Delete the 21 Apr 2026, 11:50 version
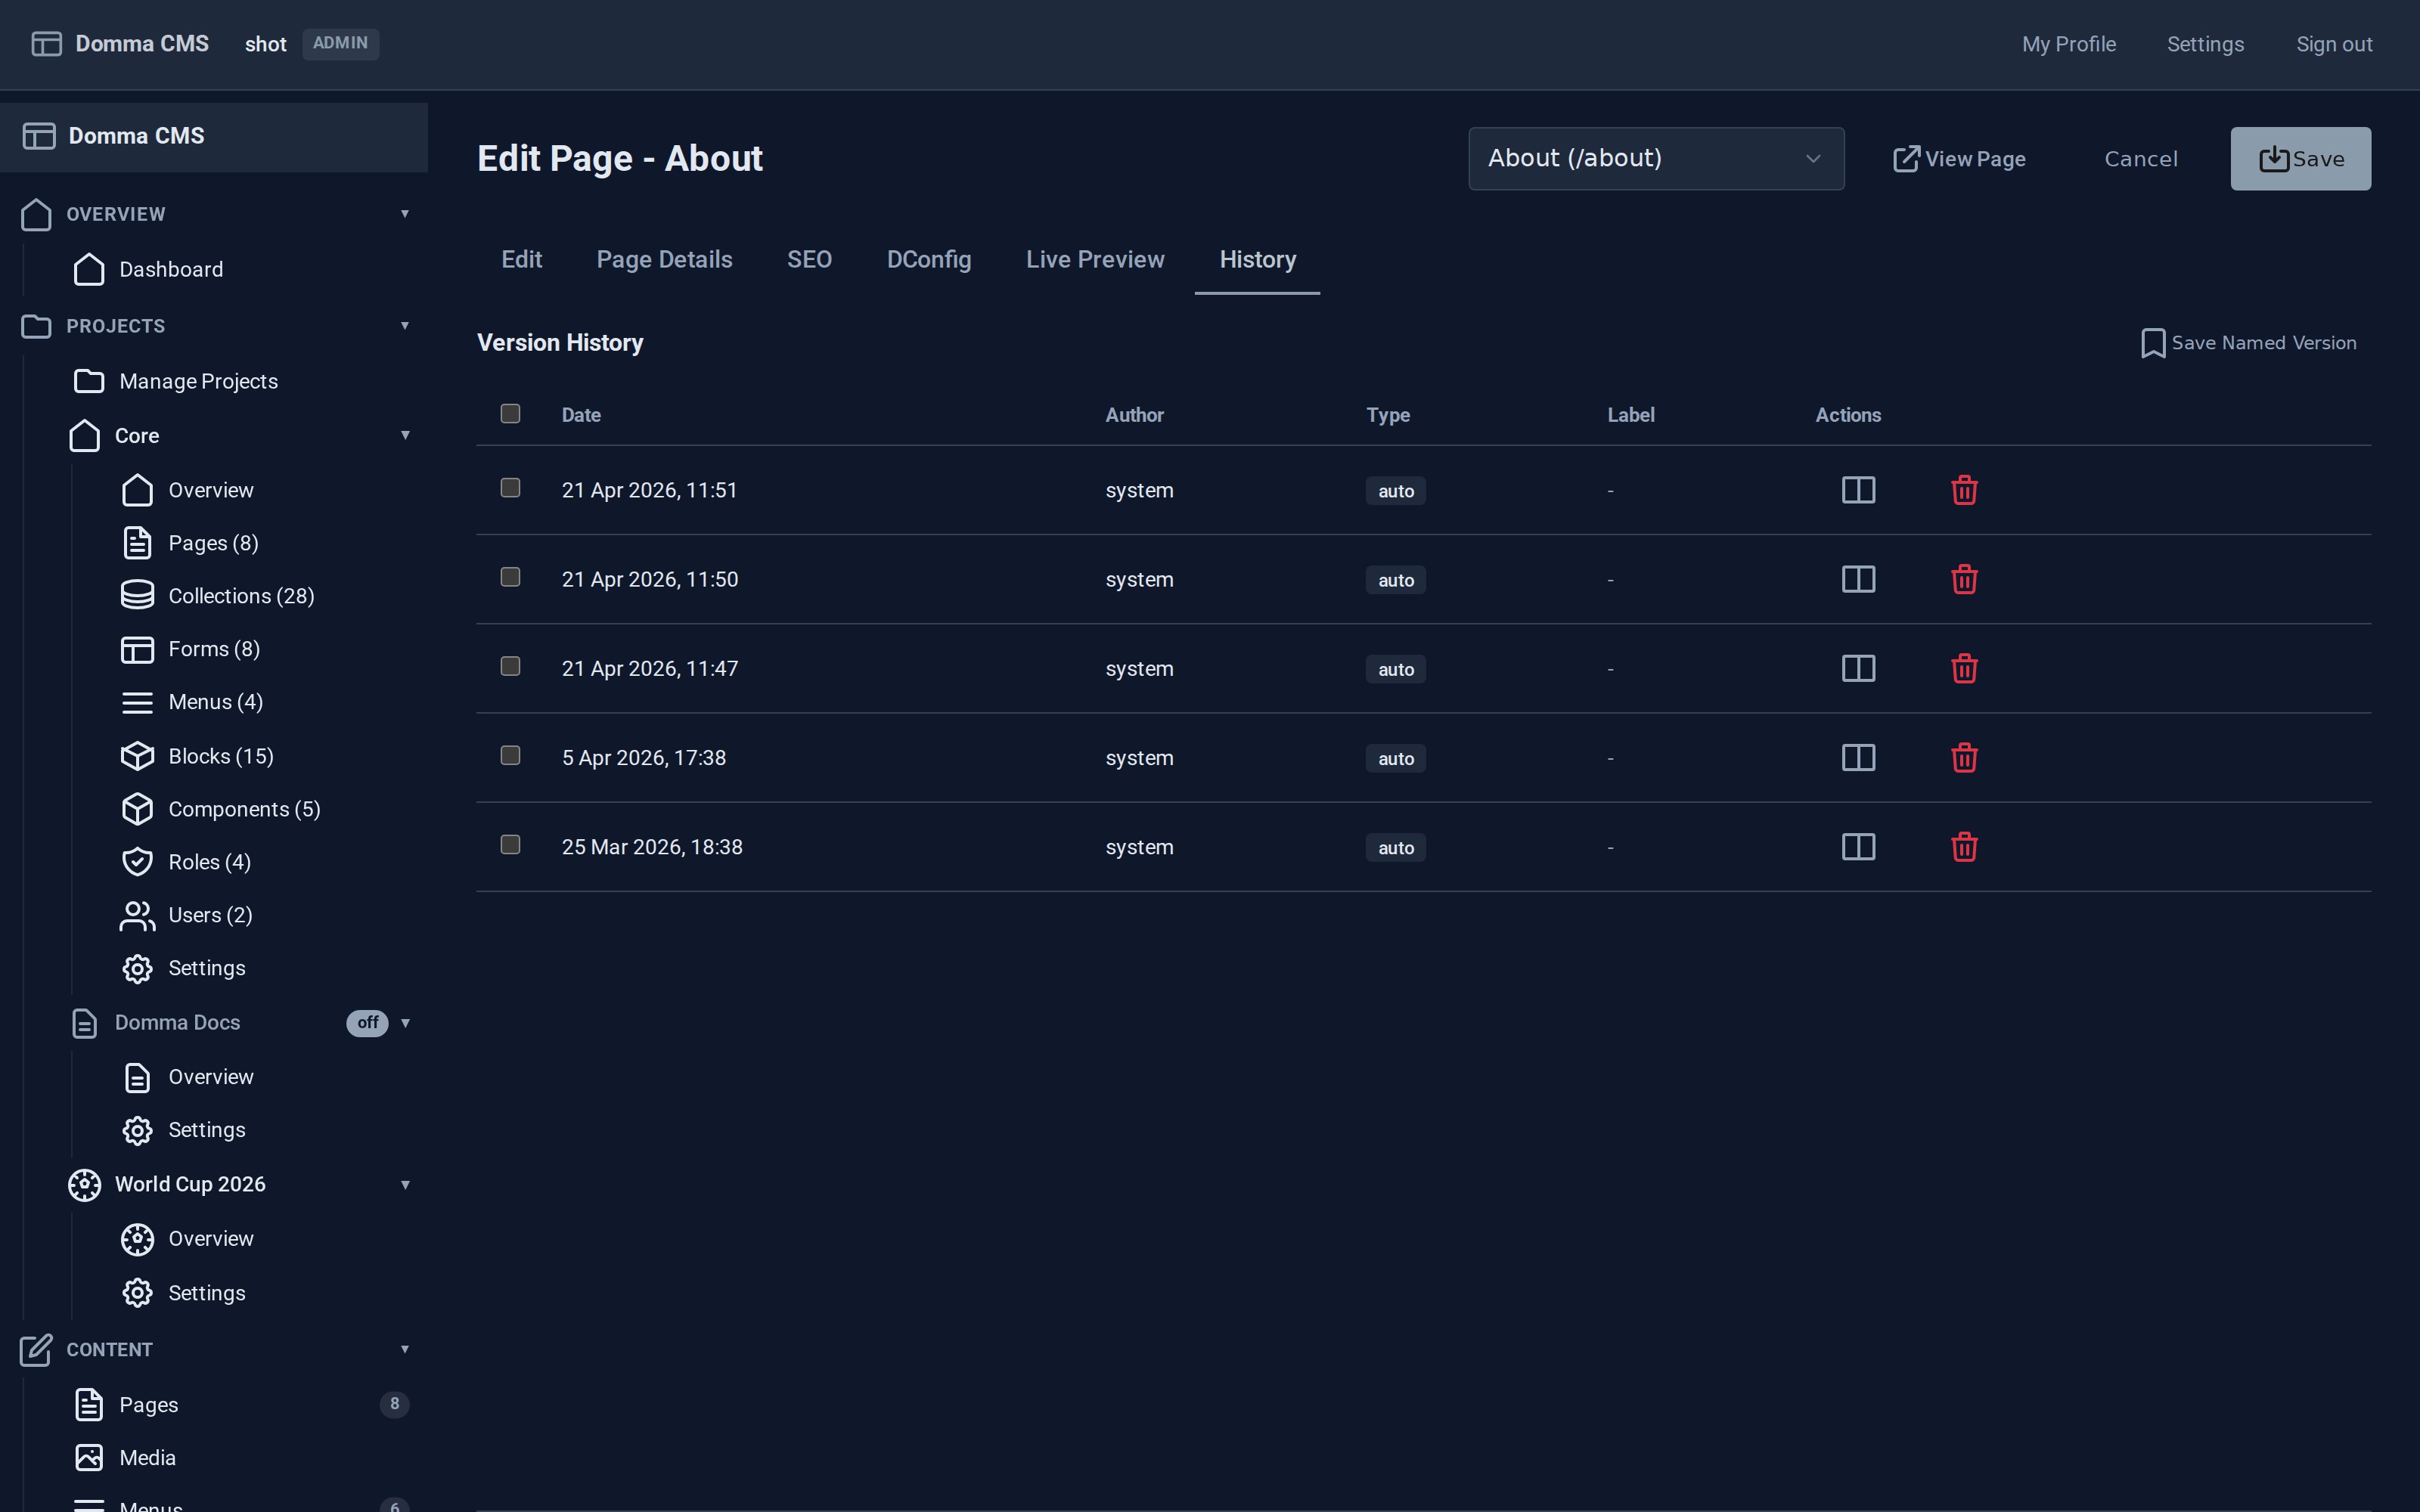Viewport: 2420px width, 1512px height. coord(1964,579)
